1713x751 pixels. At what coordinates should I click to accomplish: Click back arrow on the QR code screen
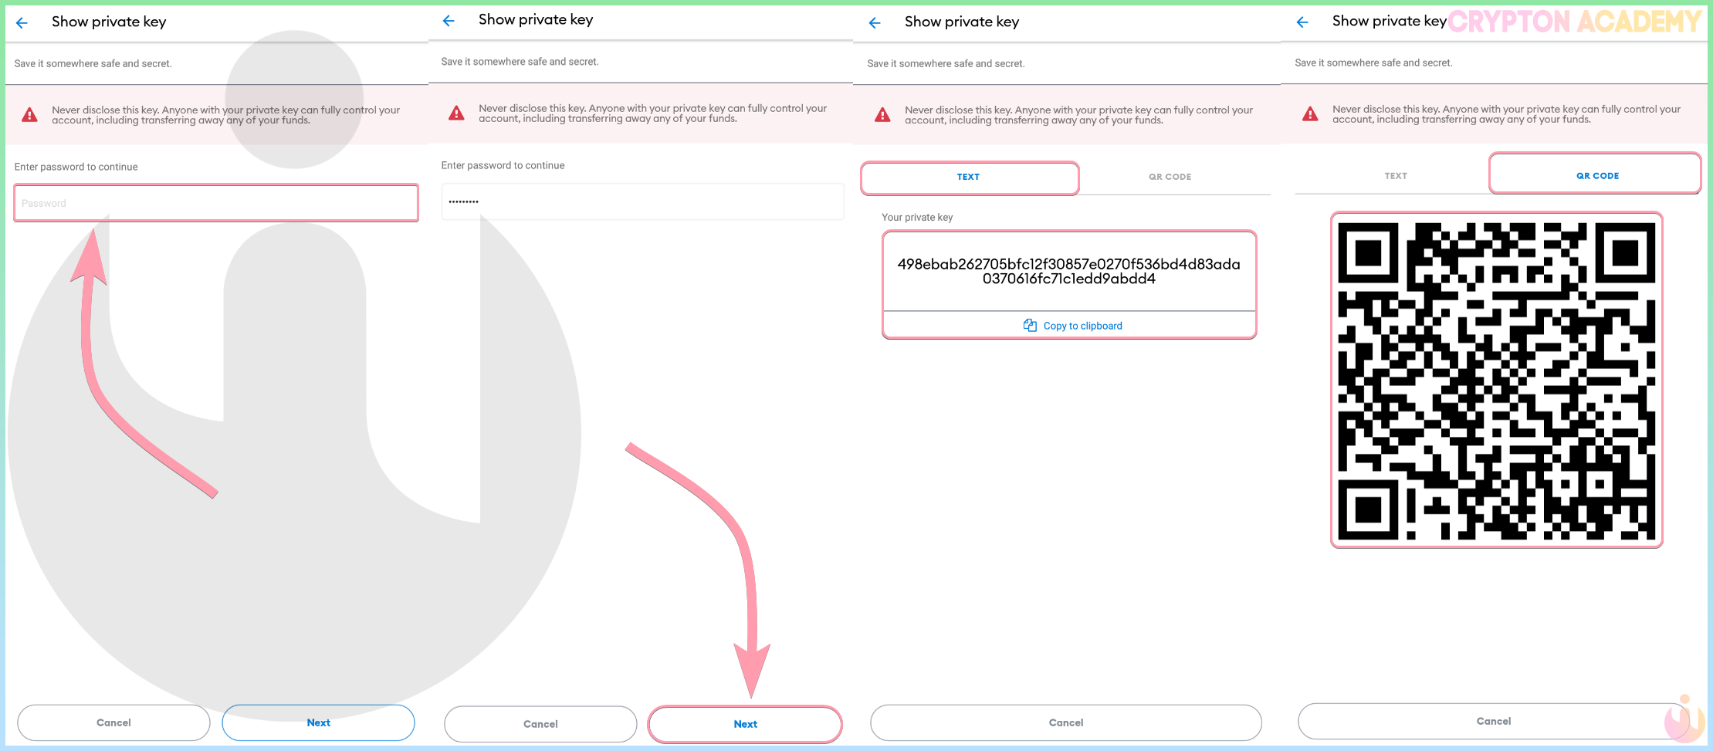tap(1302, 22)
